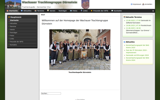Click the Suchen search field
The image size is (160, 100).
pyautogui.click(x=51, y=94)
